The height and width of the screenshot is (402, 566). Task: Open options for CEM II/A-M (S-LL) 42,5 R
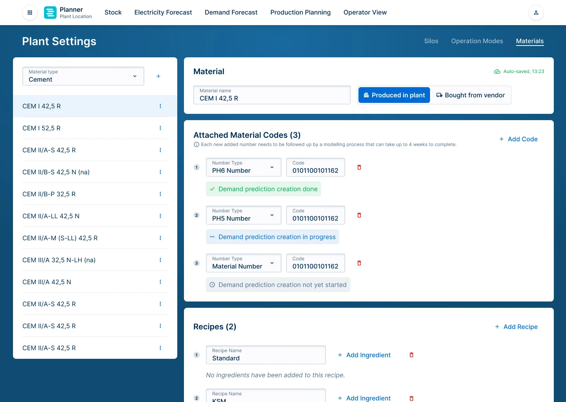pyautogui.click(x=160, y=238)
